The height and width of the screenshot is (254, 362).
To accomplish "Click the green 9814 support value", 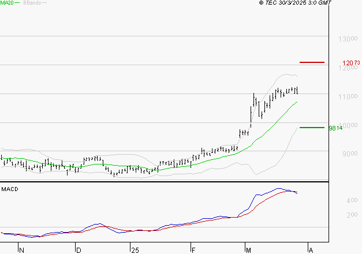I will click(x=335, y=128).
